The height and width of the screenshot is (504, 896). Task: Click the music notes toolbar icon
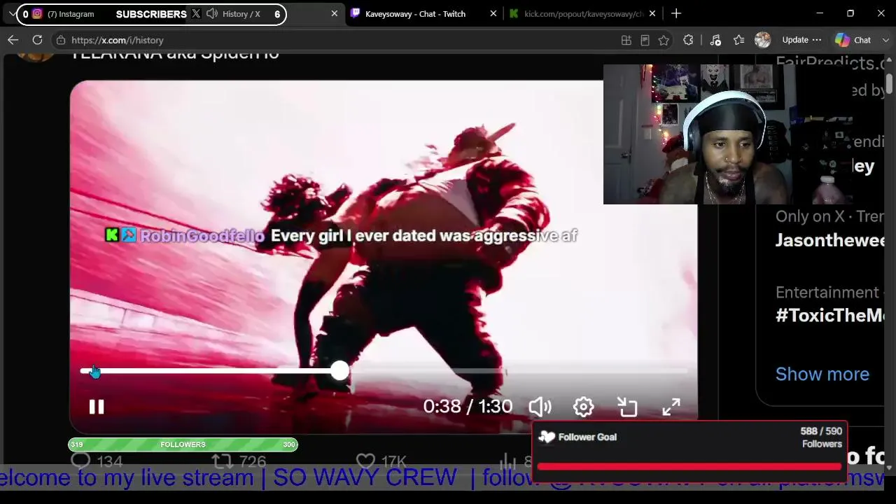click(715, 40)
